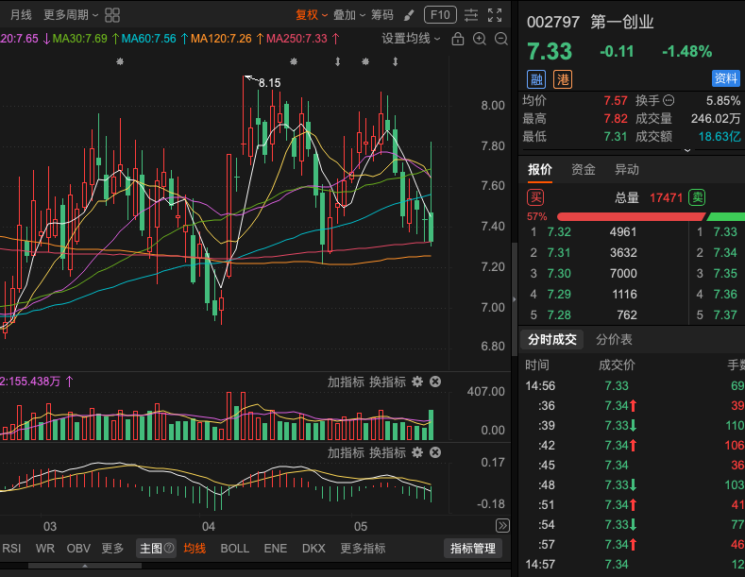Click 换指标 in the volume panel

[x=387, y=382]
